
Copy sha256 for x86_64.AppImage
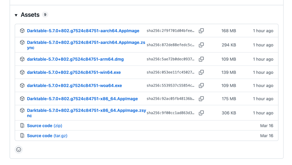(x=201, y=99)
